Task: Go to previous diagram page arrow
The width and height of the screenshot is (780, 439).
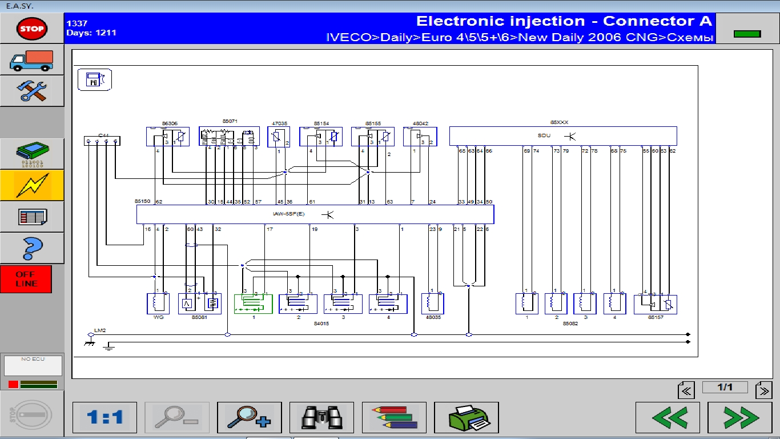Action: tap(686, 390)
